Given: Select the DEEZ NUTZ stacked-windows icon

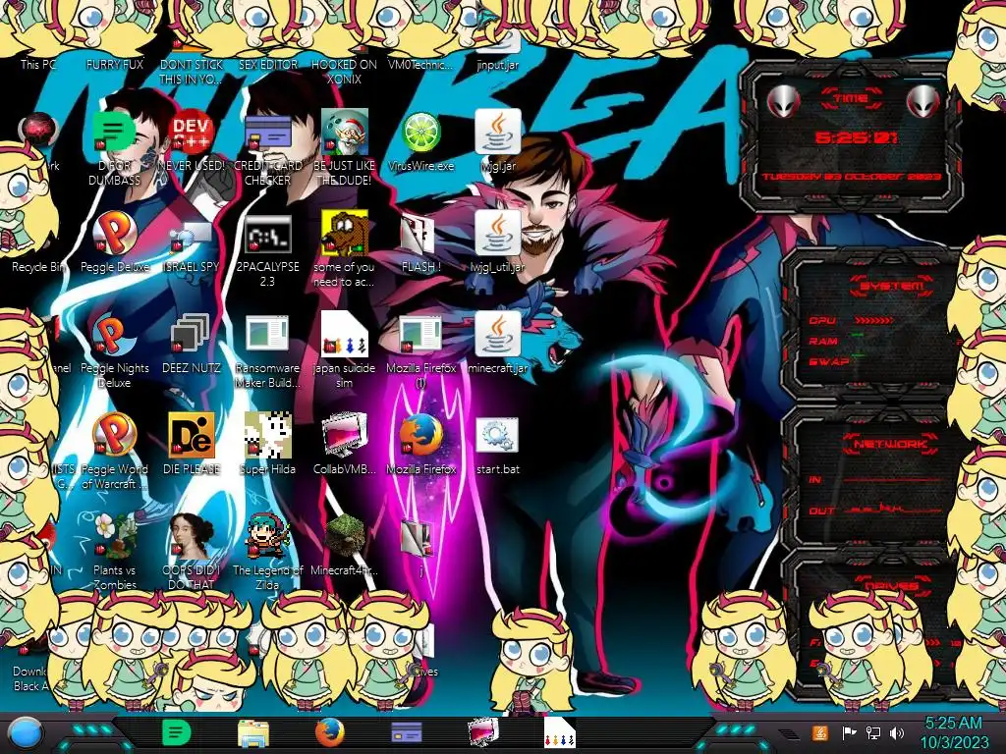Looking at the screenshot, I should [192, 335].
